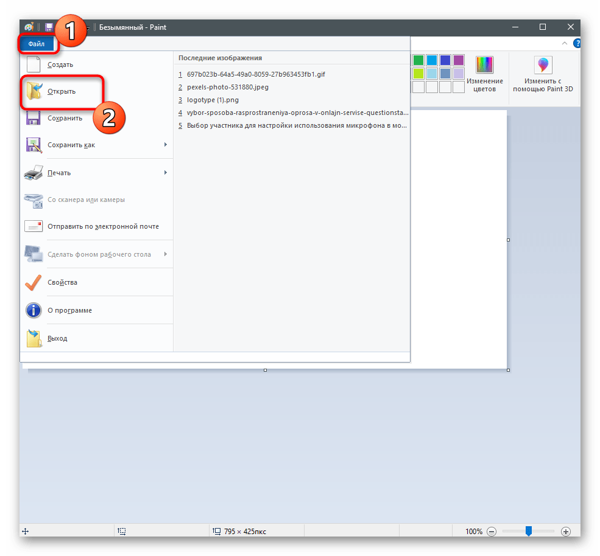This screenshot has width=600, height=556.
Task: Pick the green color swatch
Action: [x=418, y=60]
